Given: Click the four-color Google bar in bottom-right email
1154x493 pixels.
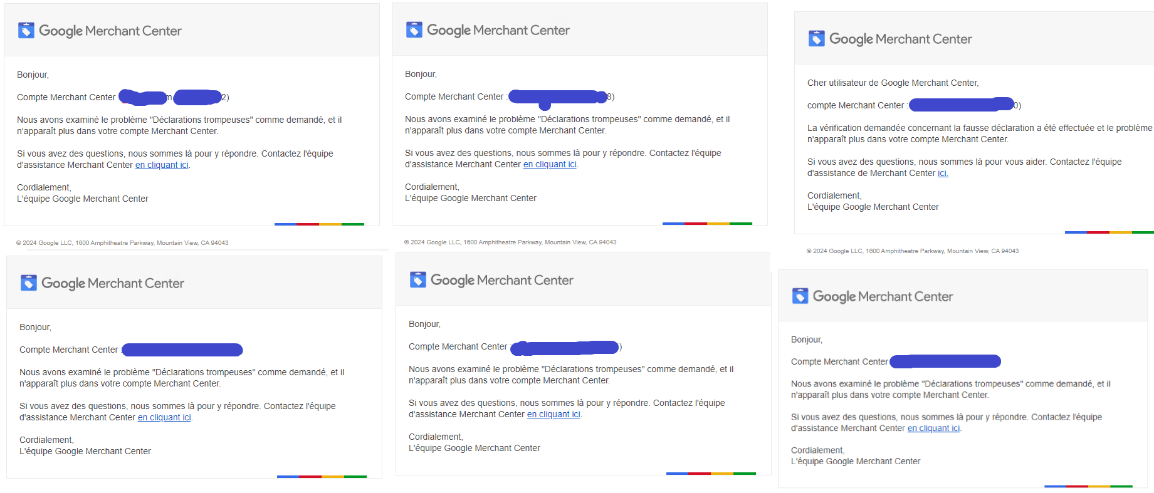Looking at the screenshot, I should (x=1088, y=486).
